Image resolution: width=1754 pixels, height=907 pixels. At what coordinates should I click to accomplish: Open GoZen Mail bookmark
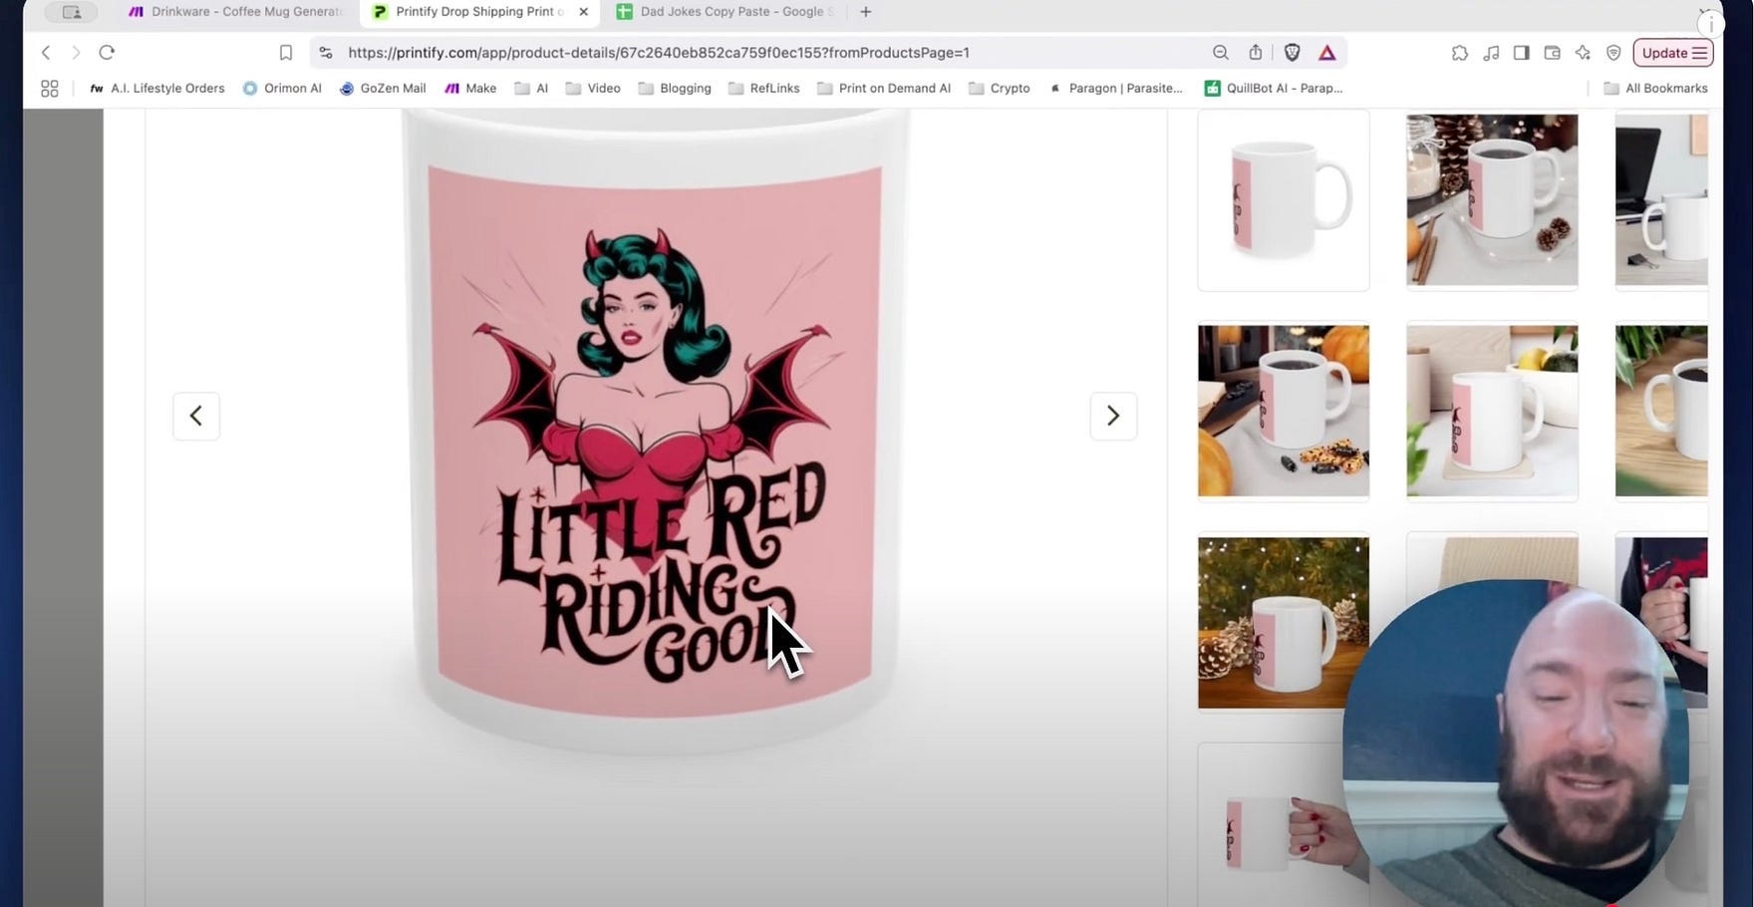(383, 89)
